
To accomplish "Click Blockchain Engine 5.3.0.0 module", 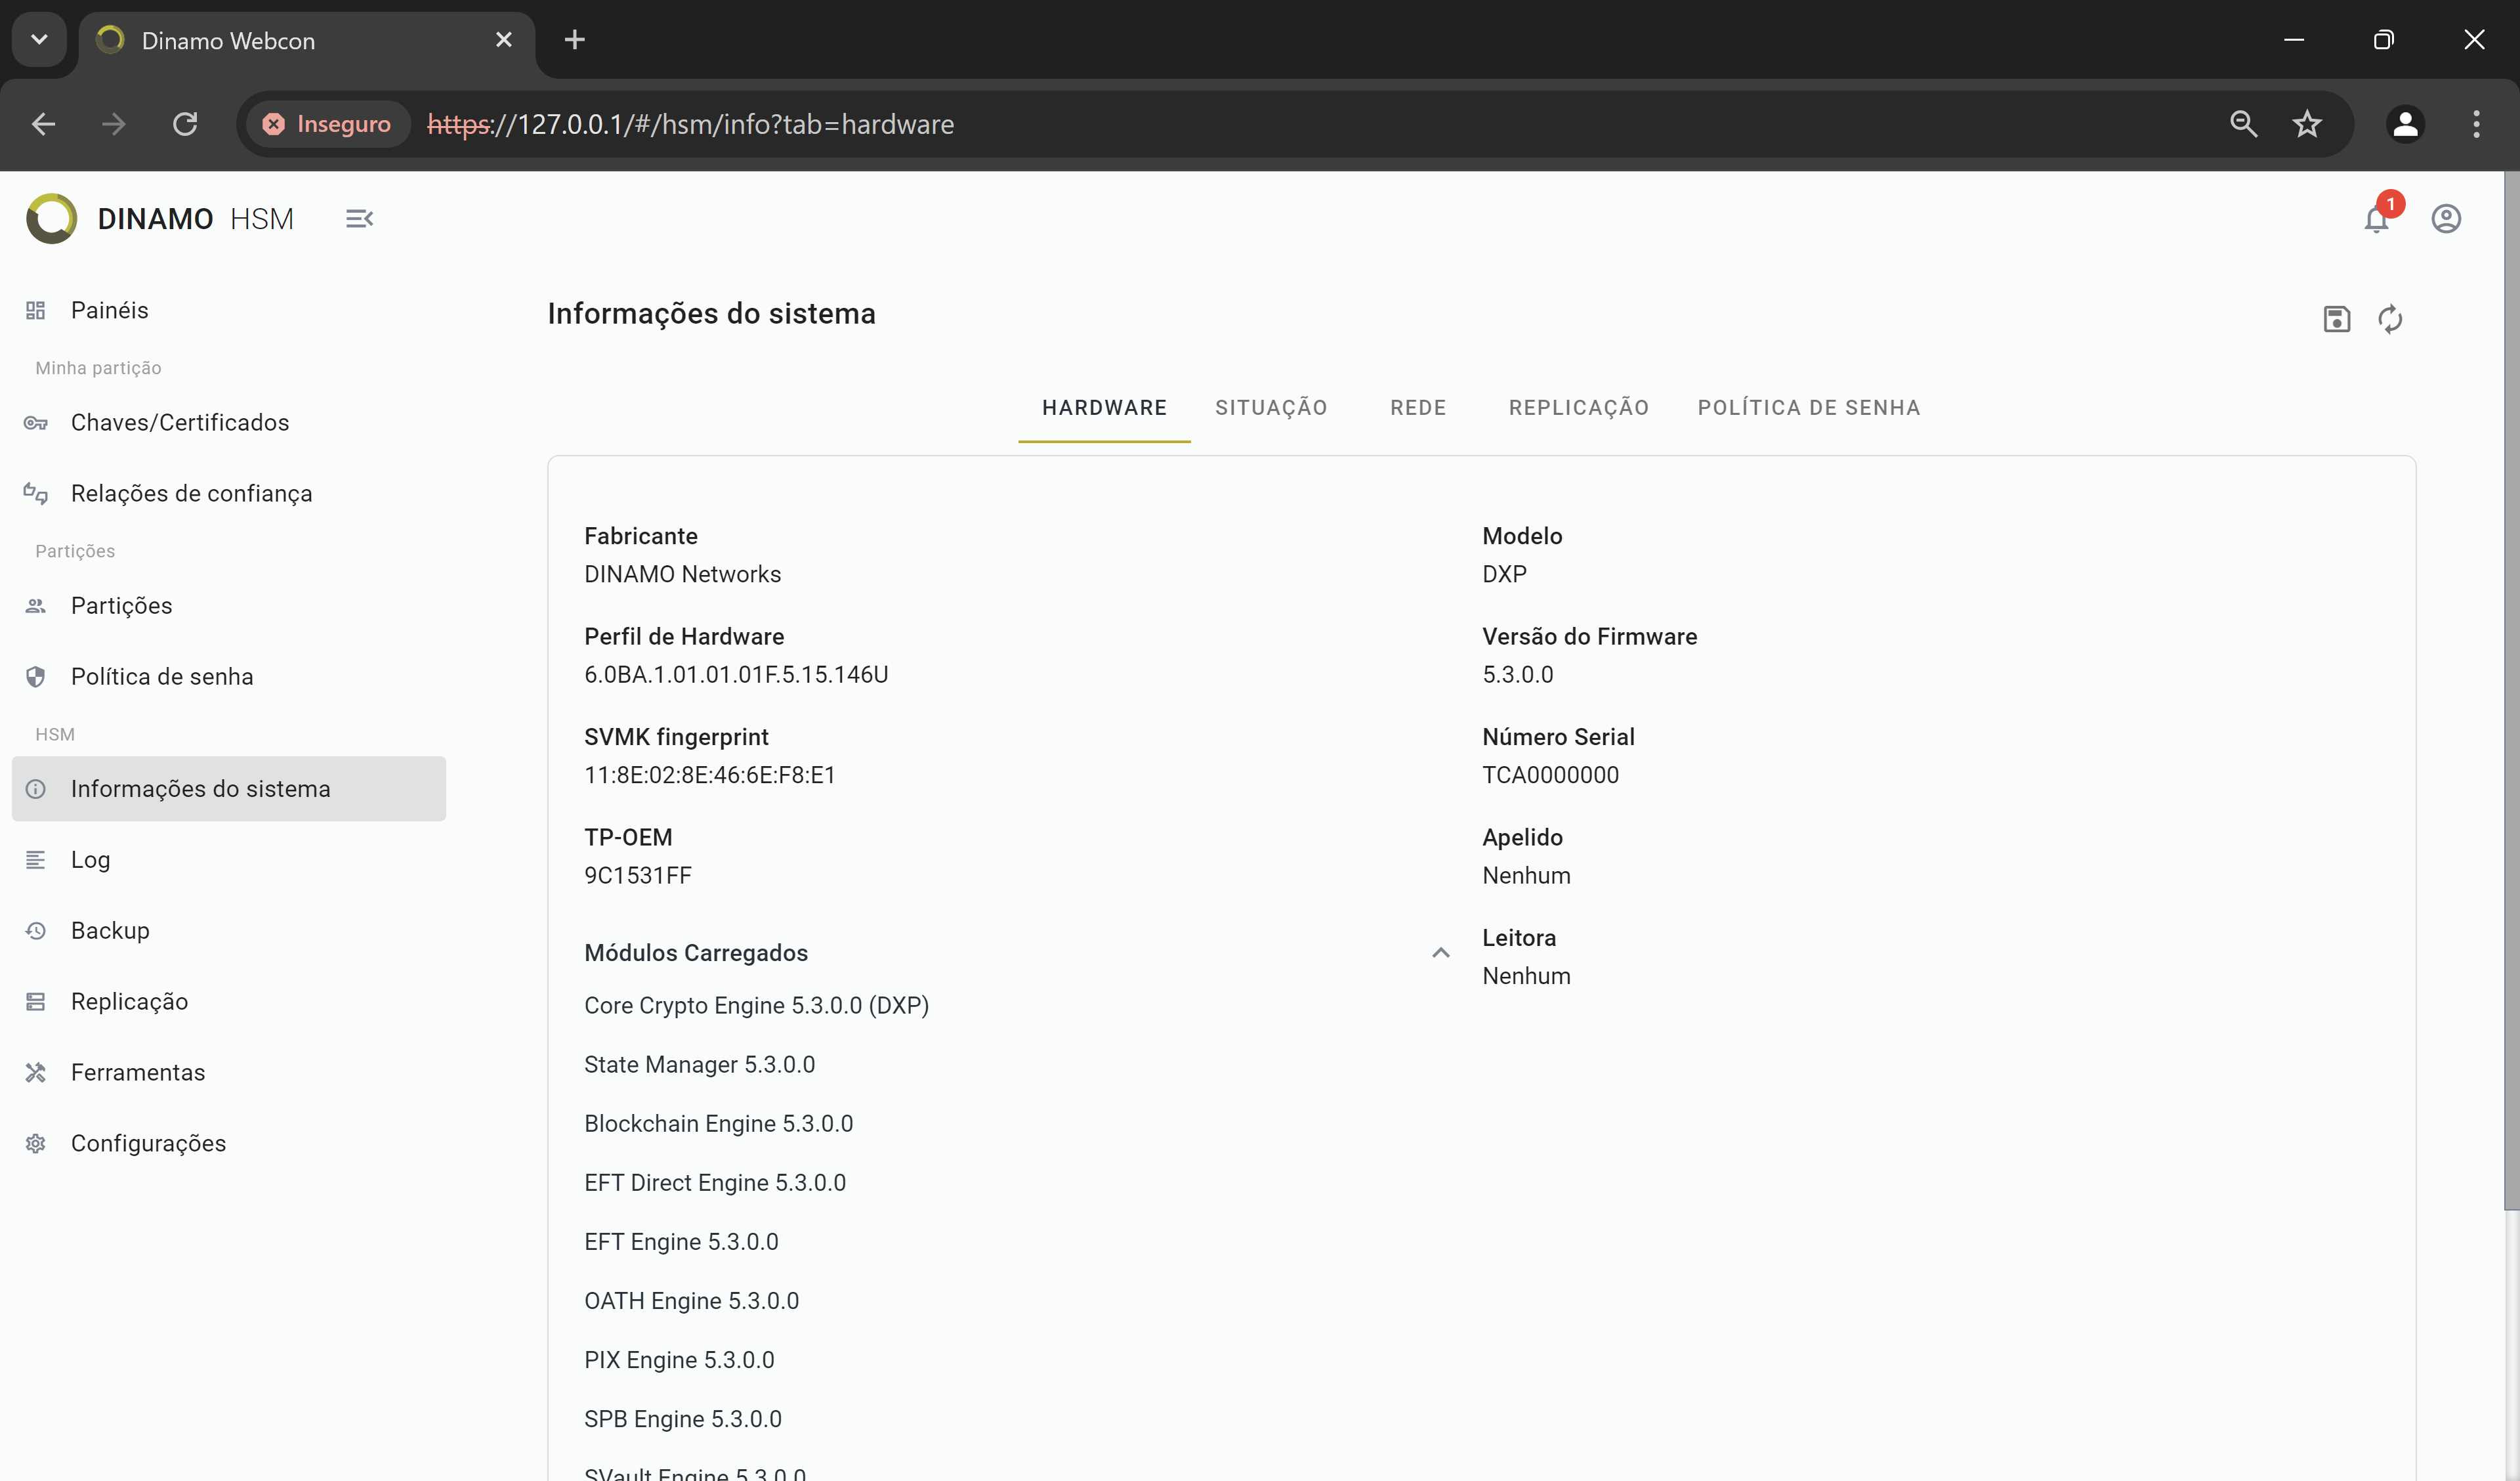I will [718, 1124].
